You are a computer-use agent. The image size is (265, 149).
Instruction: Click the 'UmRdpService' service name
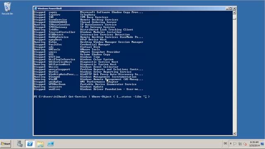(59, 37)
